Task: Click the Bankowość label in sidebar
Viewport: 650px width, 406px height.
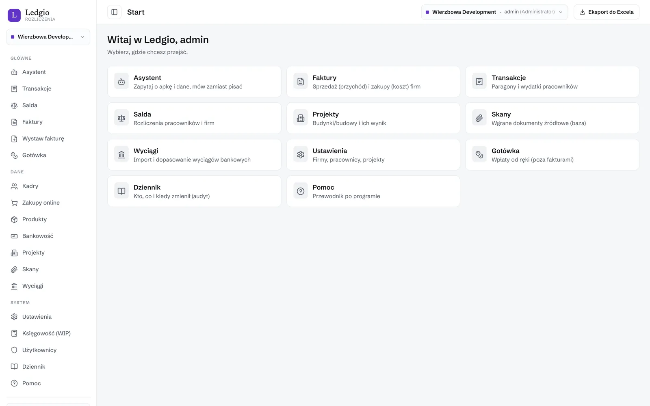Action: click(x=38, y=236)
